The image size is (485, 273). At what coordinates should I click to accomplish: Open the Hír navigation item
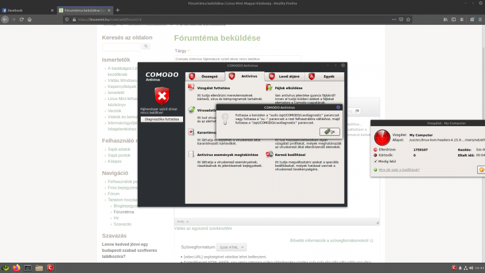pos(116,218)
